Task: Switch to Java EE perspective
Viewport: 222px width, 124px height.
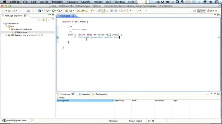Action: [x=212, y=11]
